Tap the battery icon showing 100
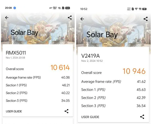This screenshot has height=124, width=152. 68,8
